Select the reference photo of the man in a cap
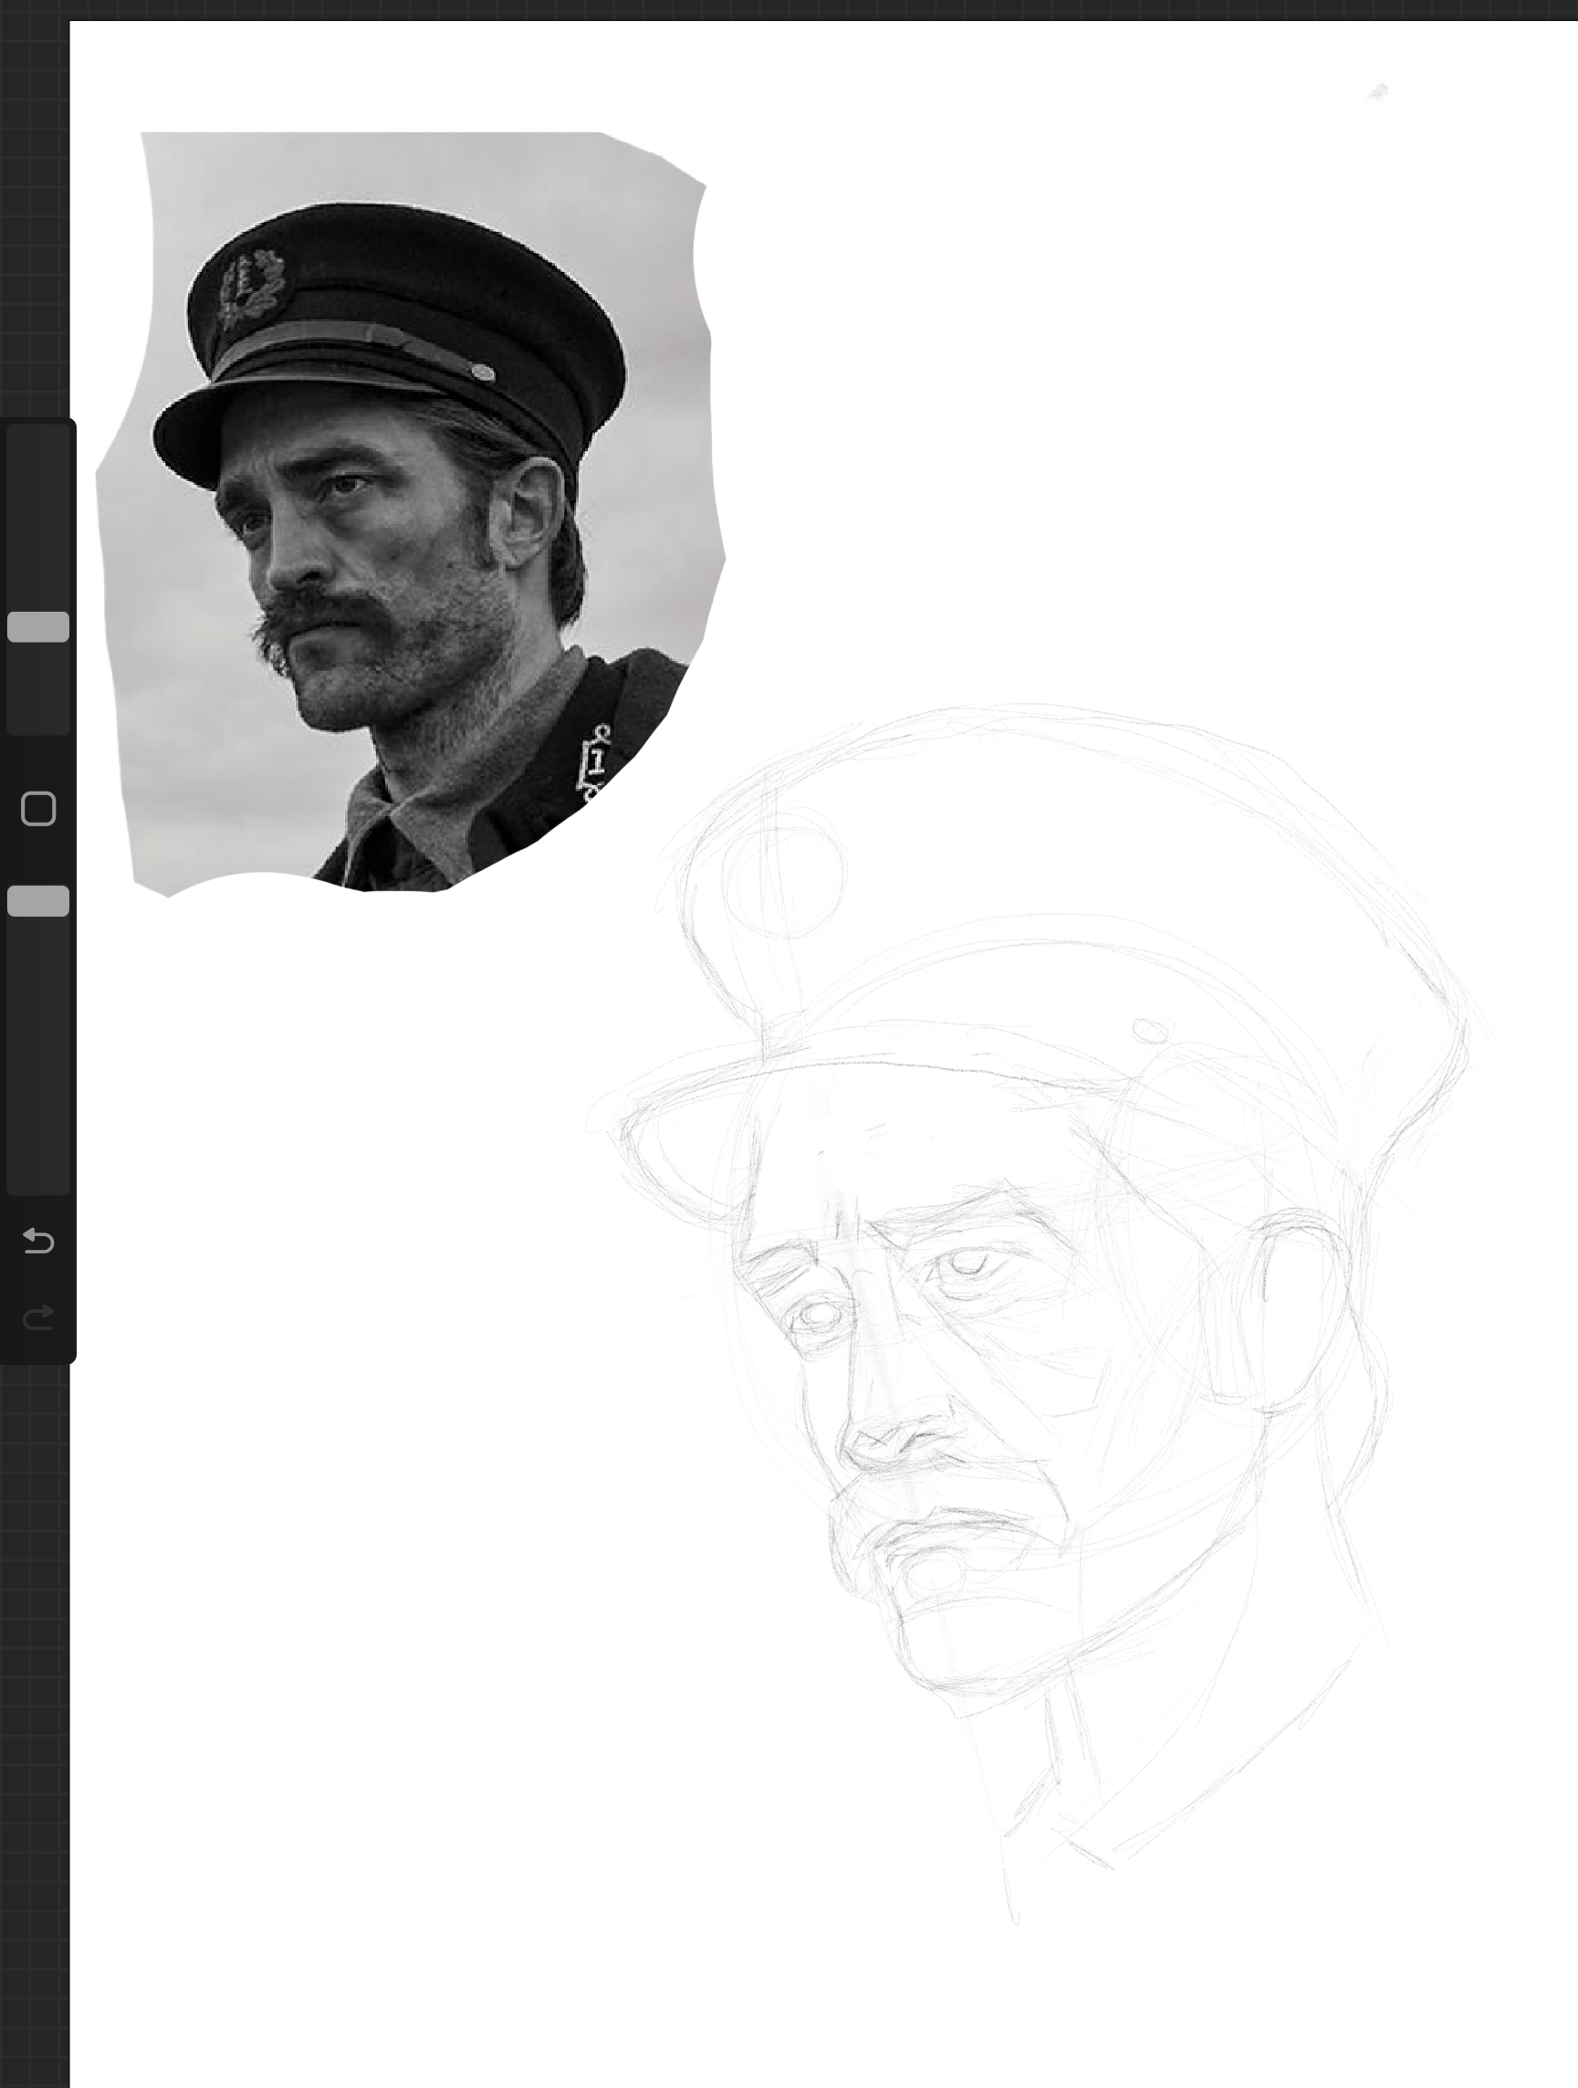This screenshot has height=2088, width=1578. tap(411, 512)
